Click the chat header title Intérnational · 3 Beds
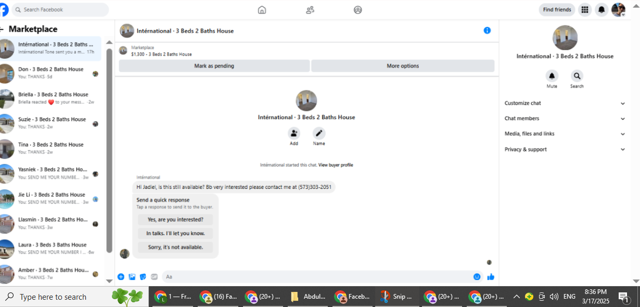Image resolution: width=640 pixels, height=307 pixels. coord(185,31)
